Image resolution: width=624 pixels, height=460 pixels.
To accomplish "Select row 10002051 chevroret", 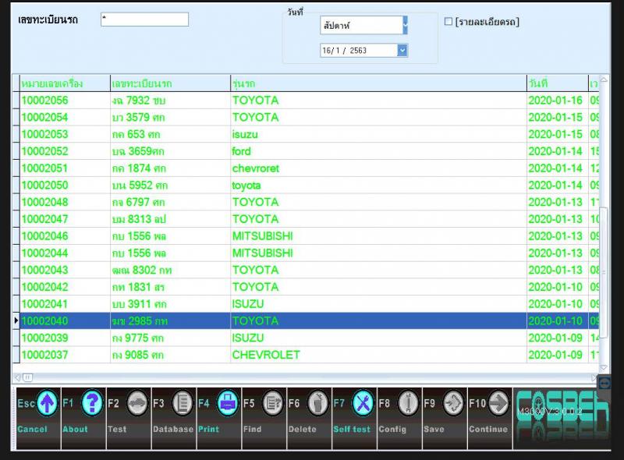I will coord(309,168).
